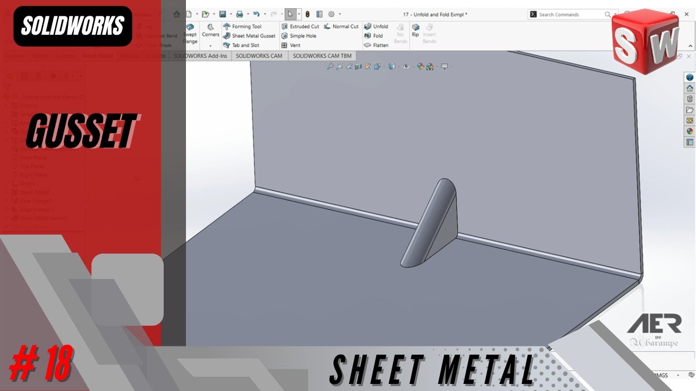Screen dimensions: 696x391
Task: Click the No Bends button
Action: (x=400, y=34)
